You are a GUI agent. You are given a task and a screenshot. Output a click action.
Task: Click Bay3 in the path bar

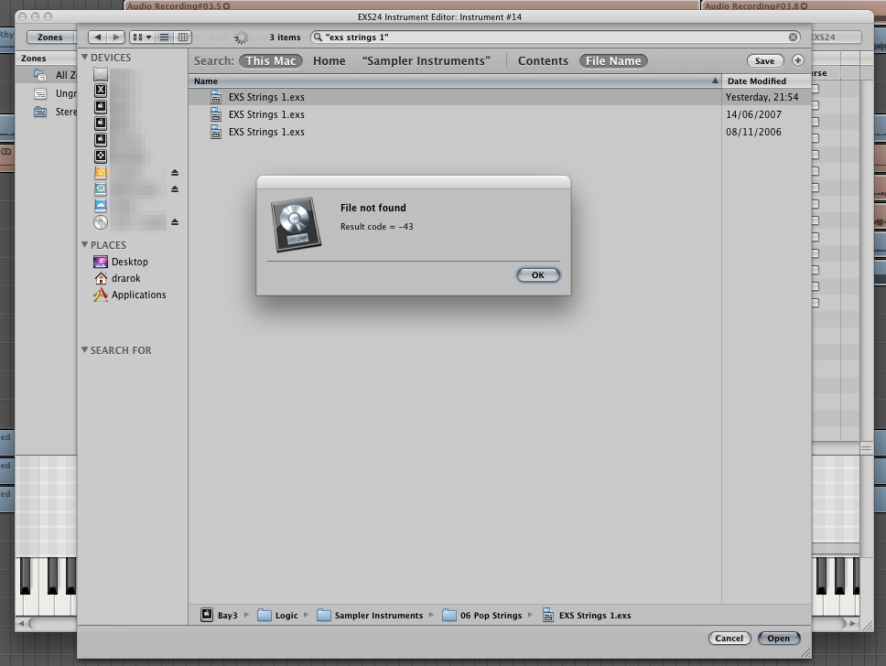[220, 615]
